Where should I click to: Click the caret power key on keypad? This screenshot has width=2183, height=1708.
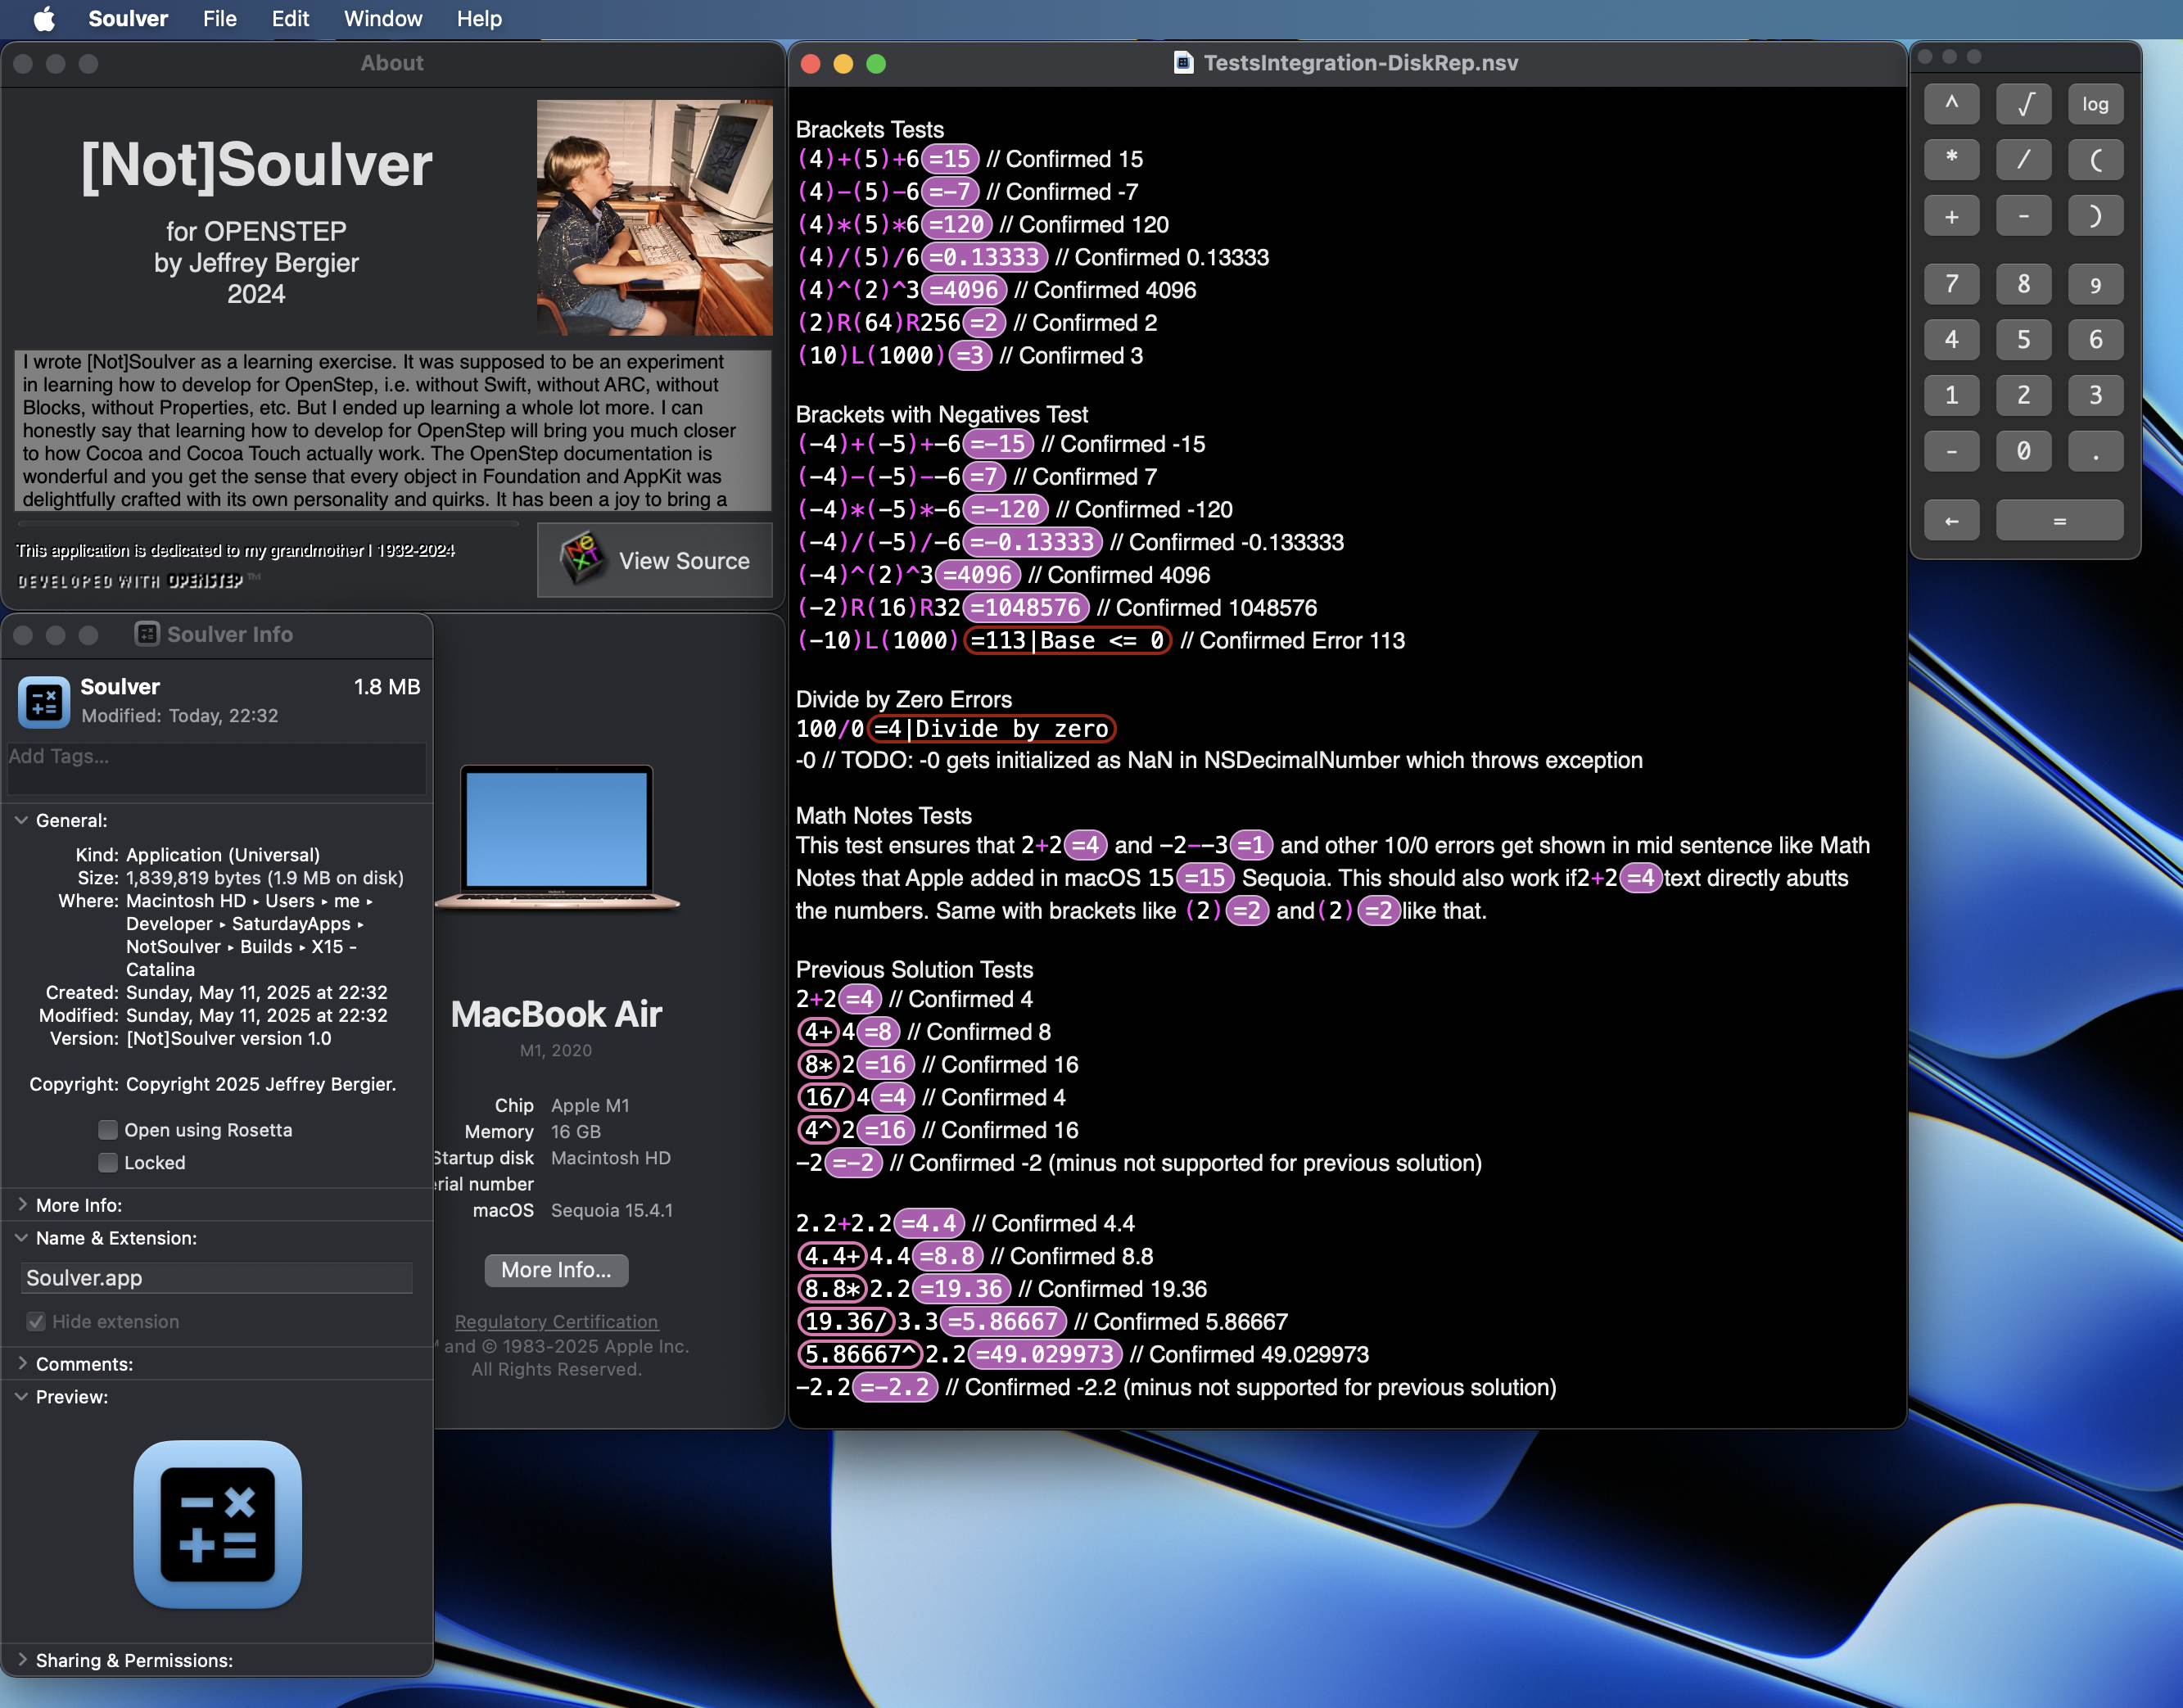(1951, 103)
